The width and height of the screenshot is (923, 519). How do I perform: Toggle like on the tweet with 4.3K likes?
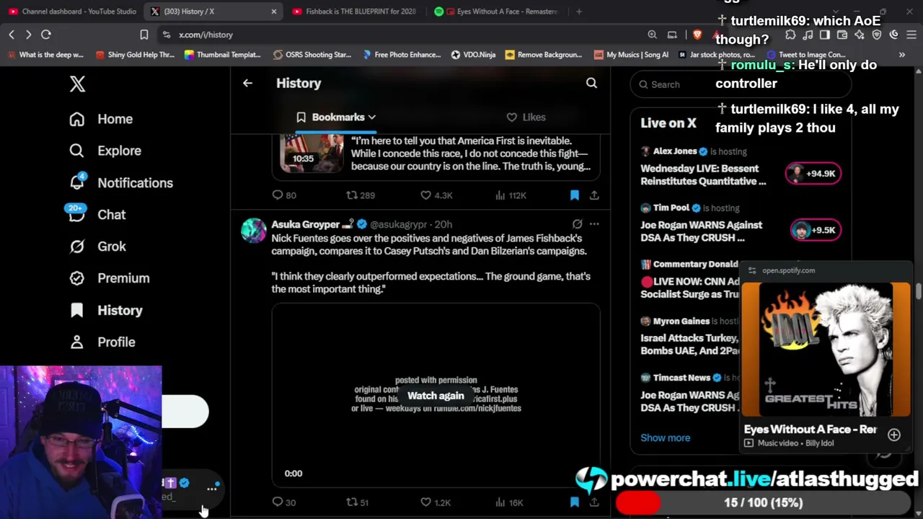437,195
